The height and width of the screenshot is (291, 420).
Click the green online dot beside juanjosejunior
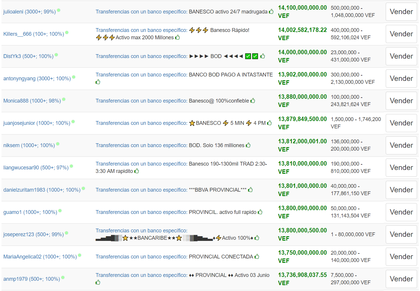pos(73,122)
